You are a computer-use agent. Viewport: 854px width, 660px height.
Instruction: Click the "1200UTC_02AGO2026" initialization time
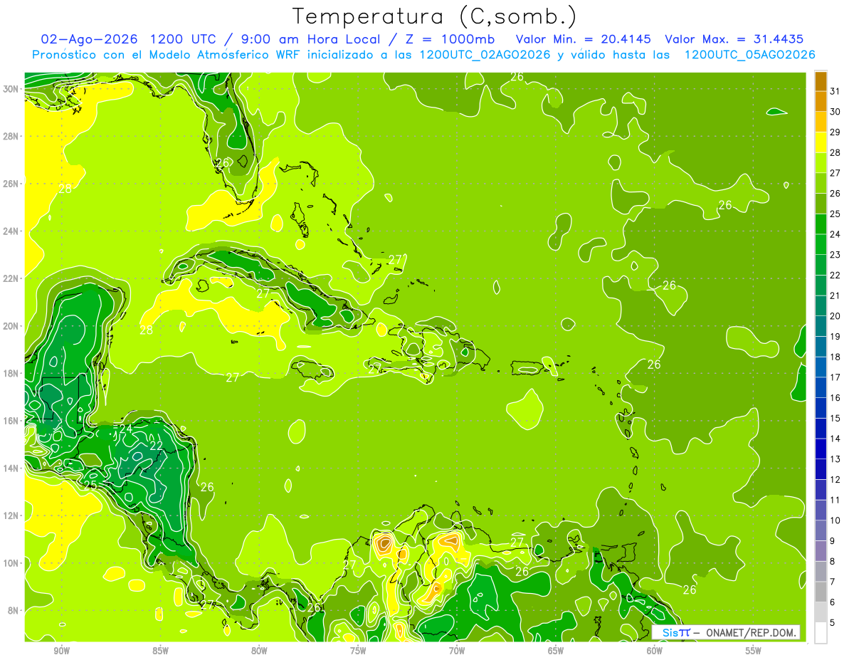[485, 55]
